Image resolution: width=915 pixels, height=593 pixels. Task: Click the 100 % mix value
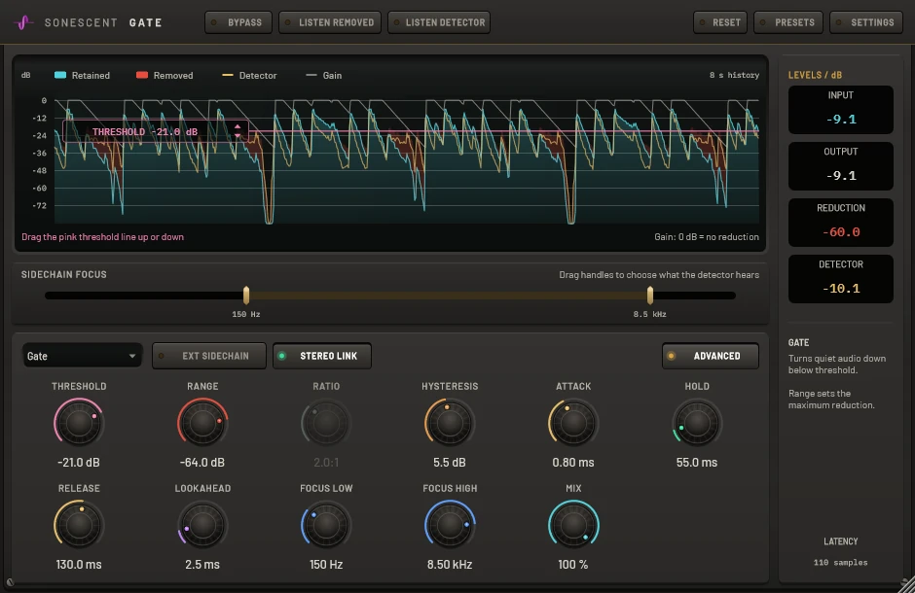(573, 565)
